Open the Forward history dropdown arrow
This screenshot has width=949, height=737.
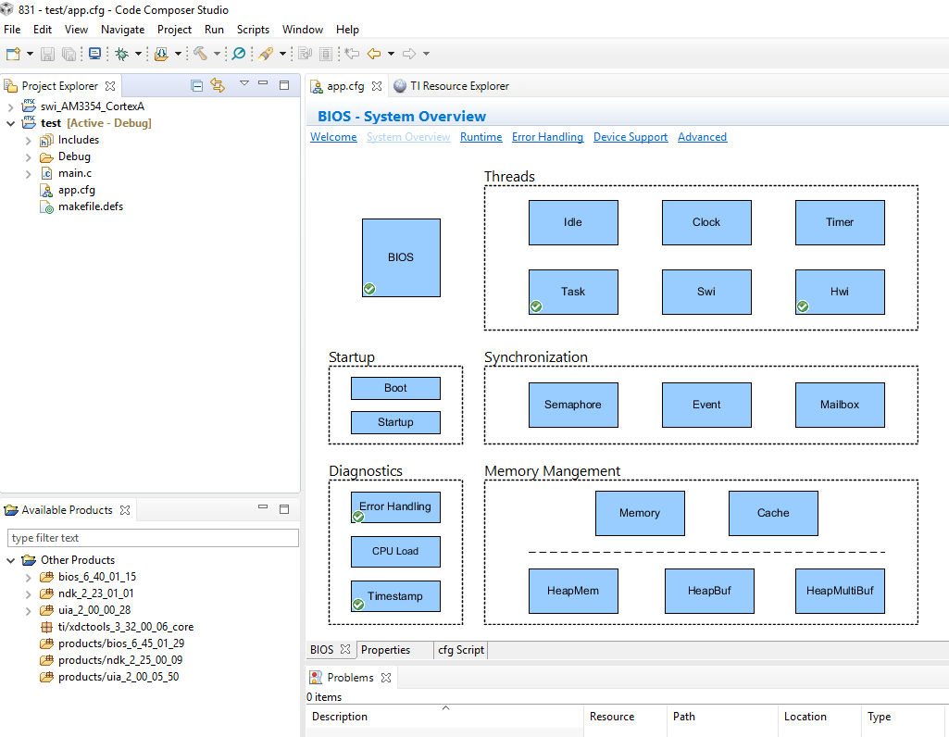426,54
